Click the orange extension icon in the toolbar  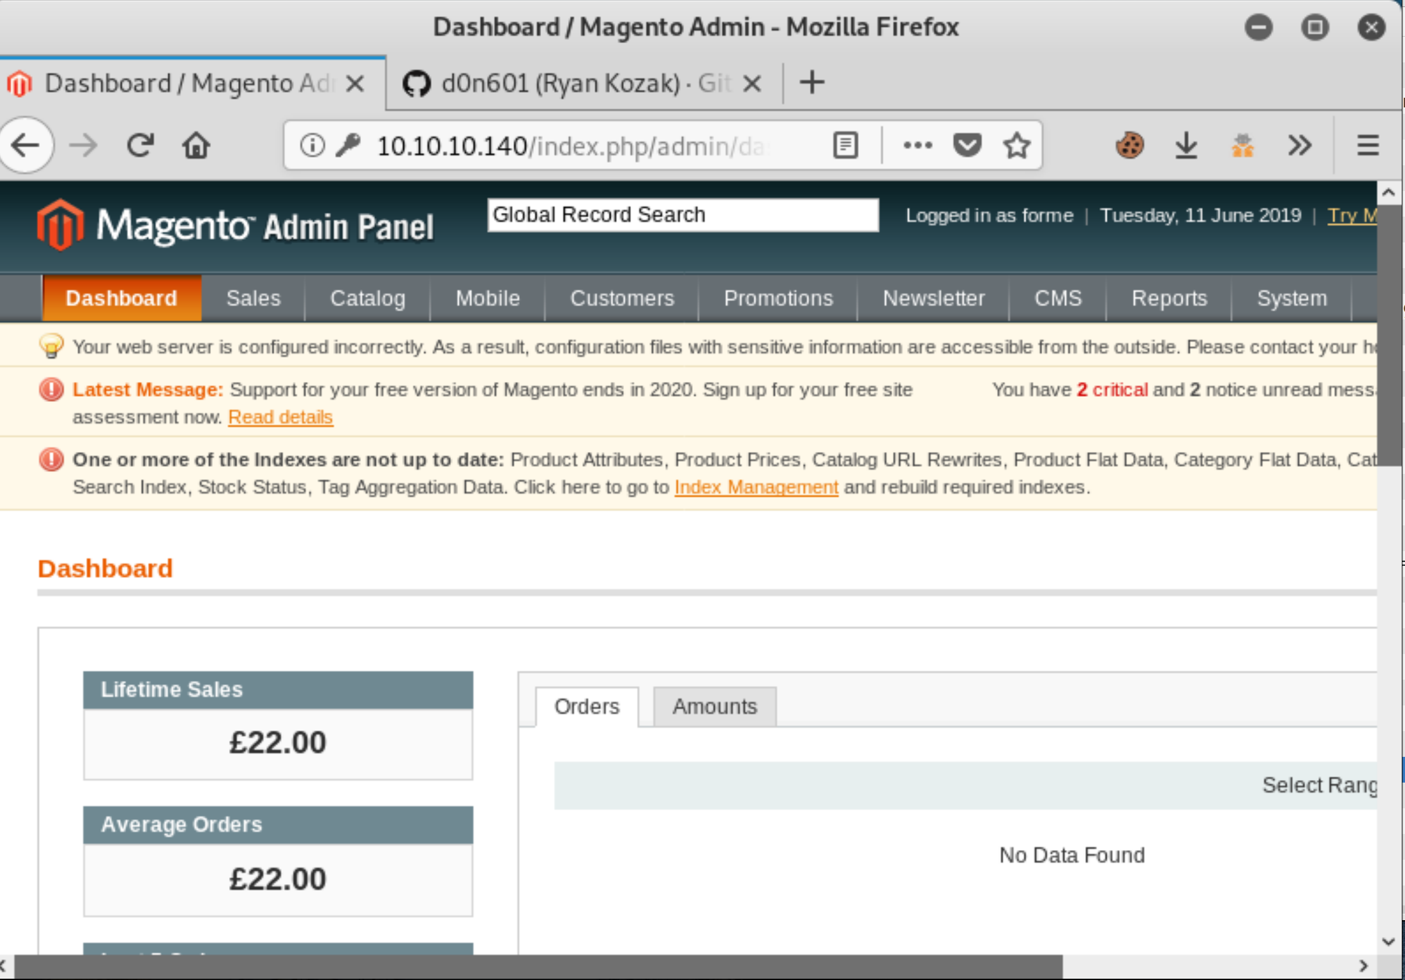tap(1242, 145)
